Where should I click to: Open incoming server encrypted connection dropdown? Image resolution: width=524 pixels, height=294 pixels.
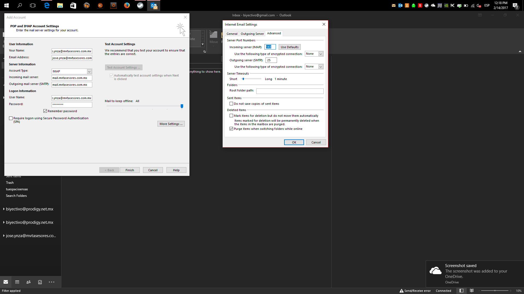coord(321,54)
